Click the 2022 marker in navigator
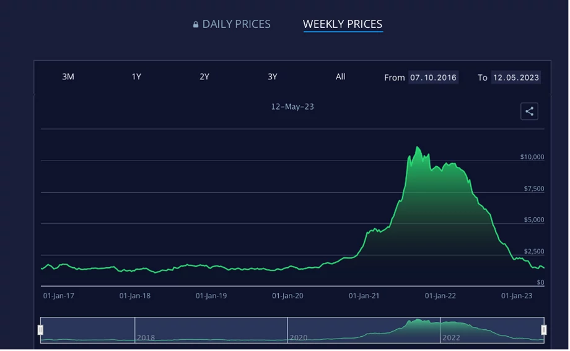This screenshot has height=351, width=570. tap(452, 338)
